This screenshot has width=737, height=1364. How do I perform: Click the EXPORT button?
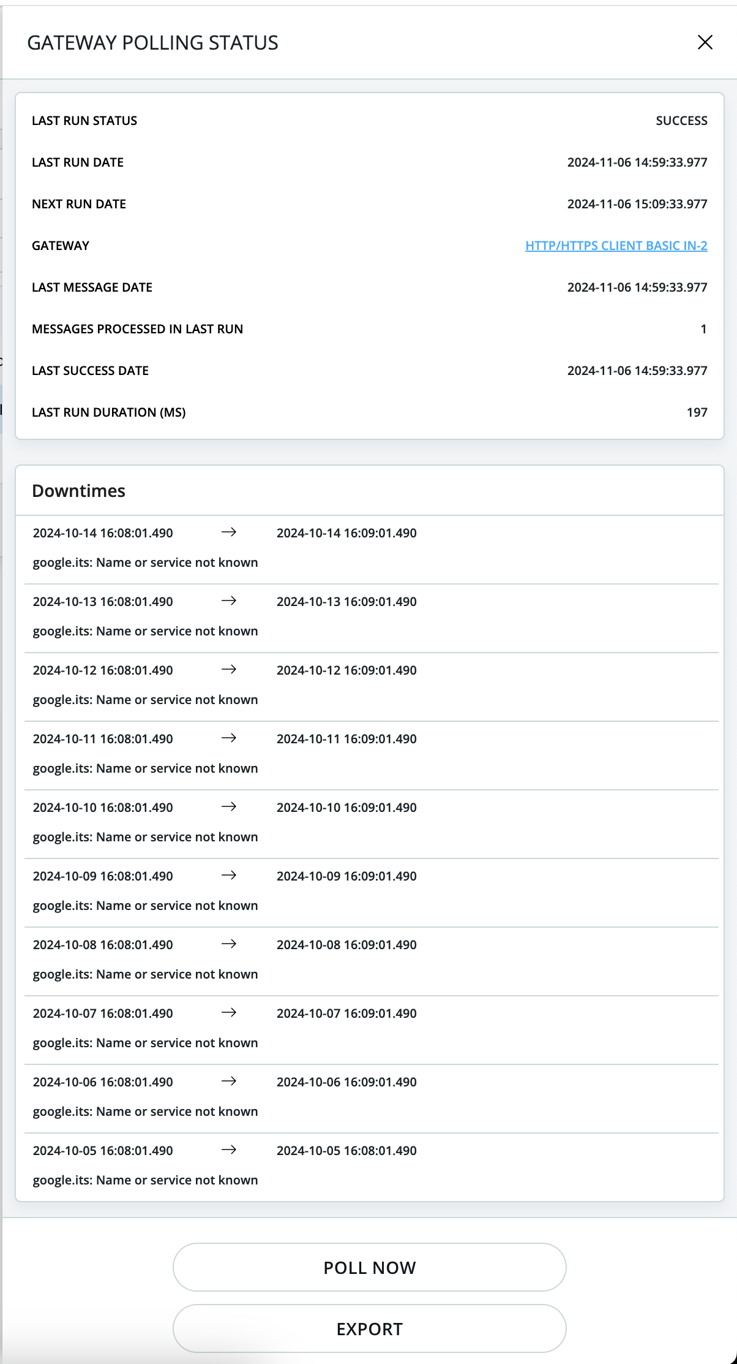369,1328
